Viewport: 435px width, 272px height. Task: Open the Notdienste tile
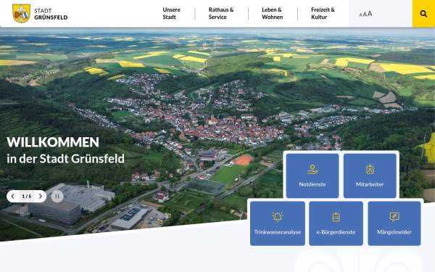(312, 176)
